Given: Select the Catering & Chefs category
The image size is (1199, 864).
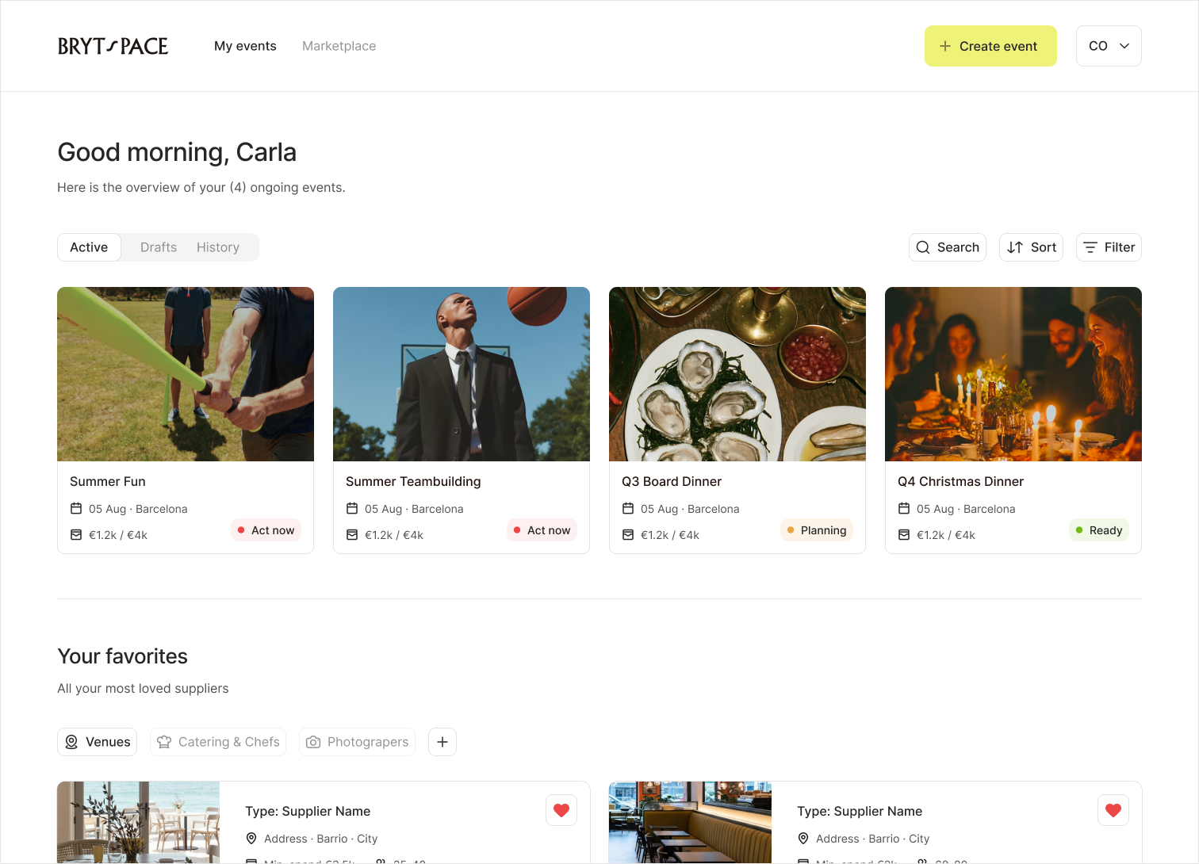Looking at the screenshot, I should [218, 742].
